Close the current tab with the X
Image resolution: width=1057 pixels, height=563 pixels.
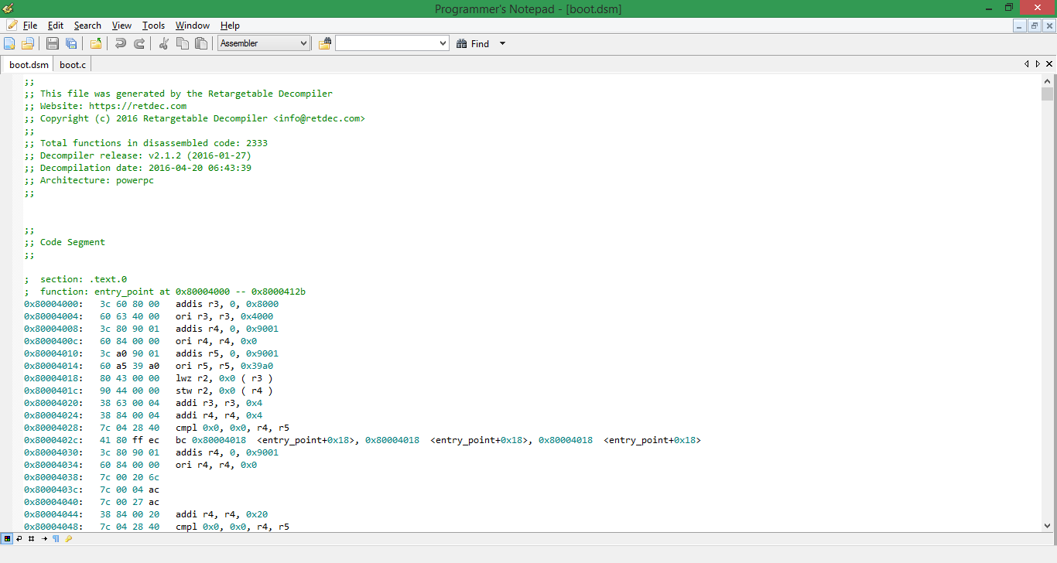pyautogui.click(x=1049, y=64)
